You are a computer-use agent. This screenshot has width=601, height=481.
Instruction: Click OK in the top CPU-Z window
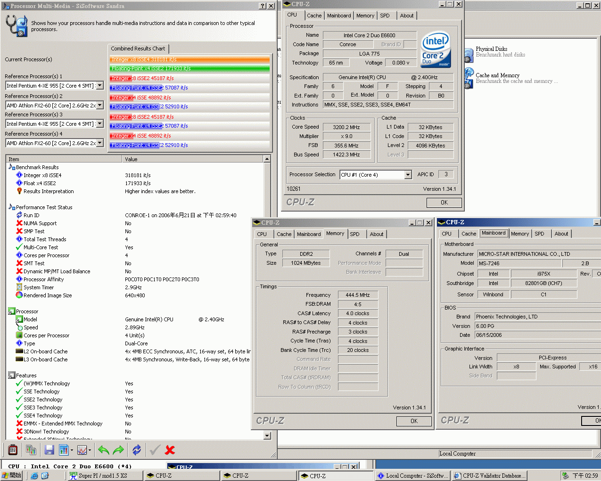(444, 203)
